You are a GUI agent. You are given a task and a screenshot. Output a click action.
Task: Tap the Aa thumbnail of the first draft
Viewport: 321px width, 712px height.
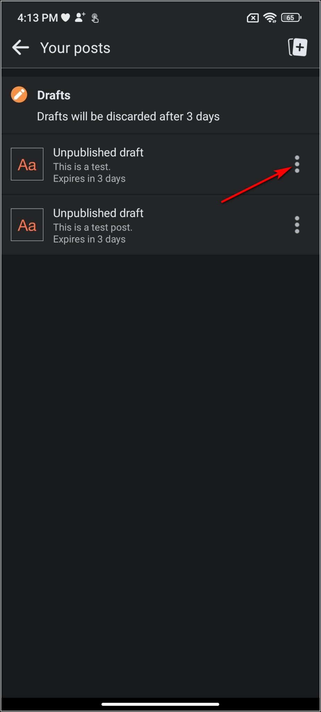point(27,164)
